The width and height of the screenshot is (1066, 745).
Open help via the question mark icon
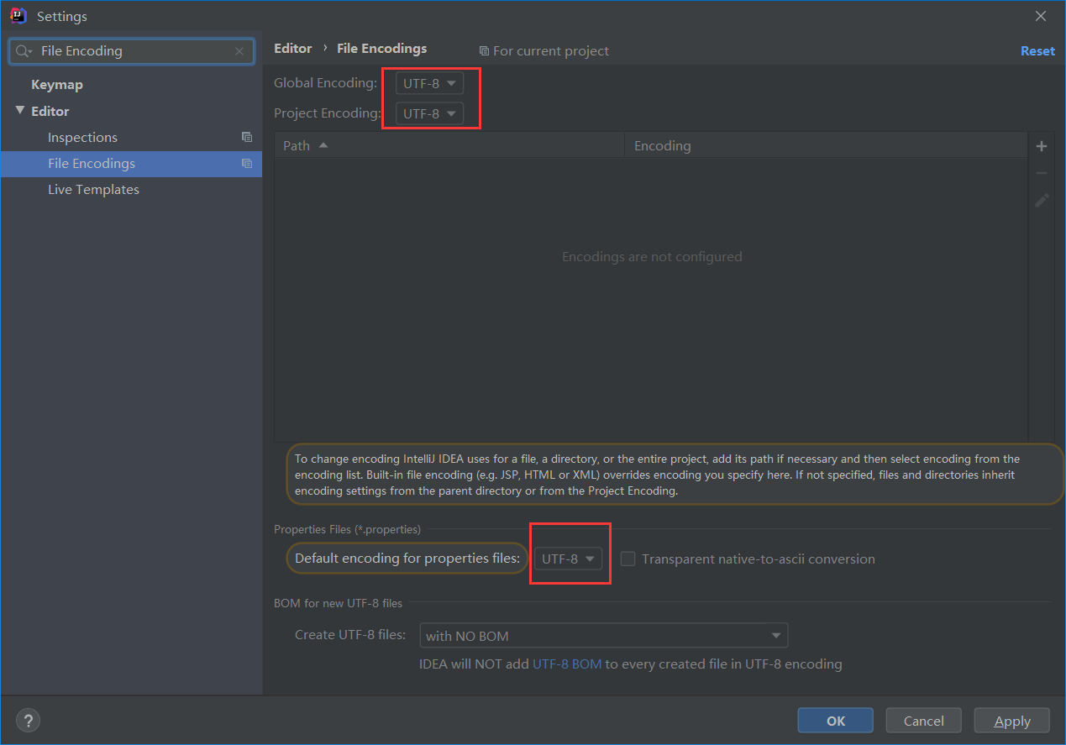[28, 720]
